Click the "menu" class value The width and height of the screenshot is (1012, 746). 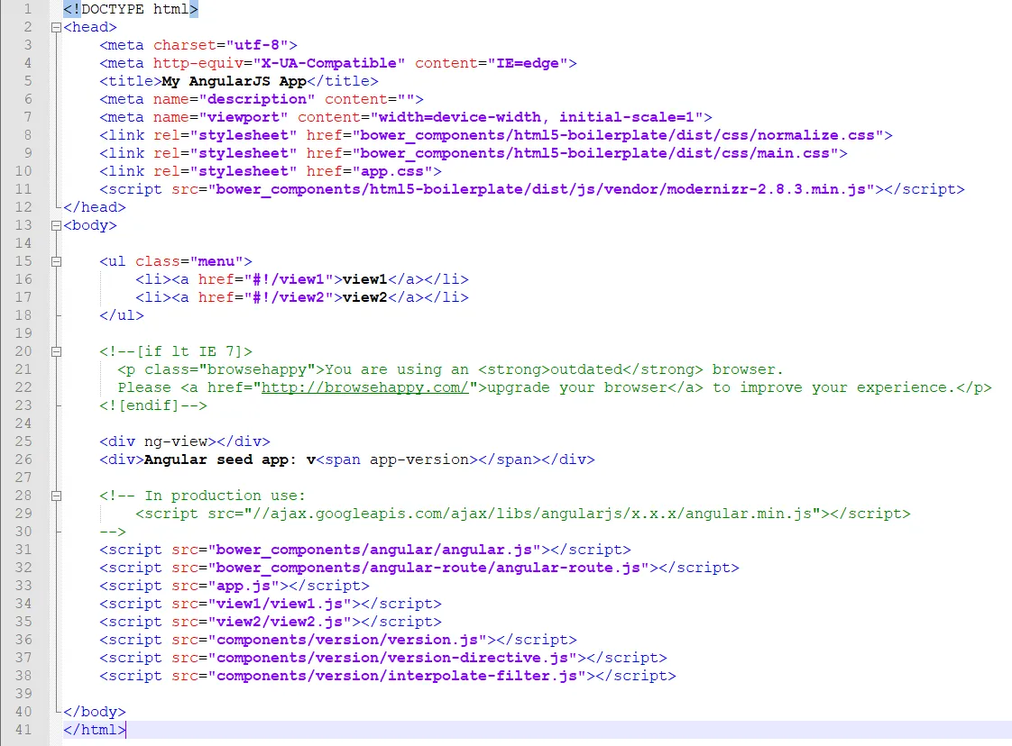(216, 262)
